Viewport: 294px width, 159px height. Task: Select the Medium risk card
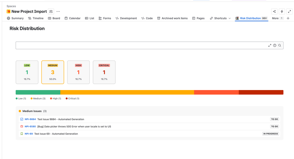[x=53, y=72]
